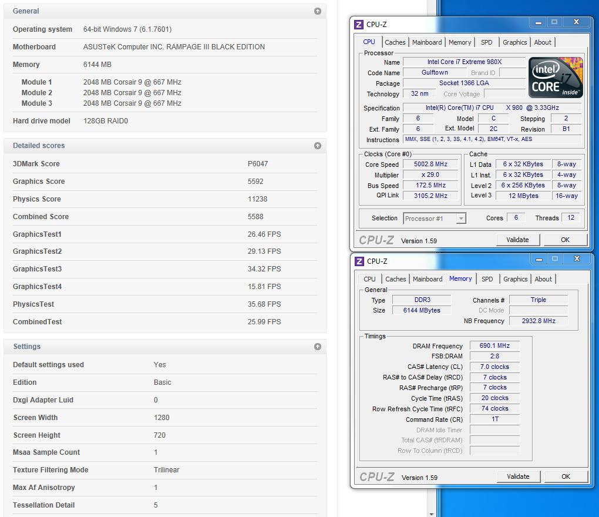Click the Hard drive model value 128GB RAID0
Viewport: 599px width, 517px height.
(x=106, y=121)
